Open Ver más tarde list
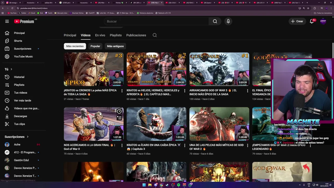This screenshot has width=334, height=188. (x=23, y=101)
